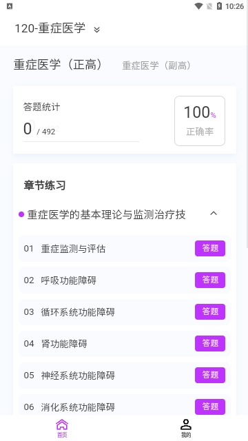Switch to 重症医学（副高）tab
This screenshot has height=441, width=248.
(x=156, y=65)
